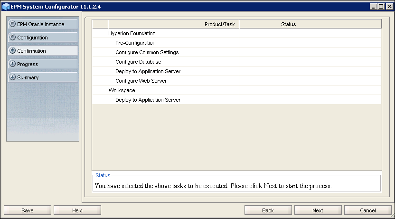Click Next to start the process
Viewport: 395px width, 219px height.
[x=318, y=210]
